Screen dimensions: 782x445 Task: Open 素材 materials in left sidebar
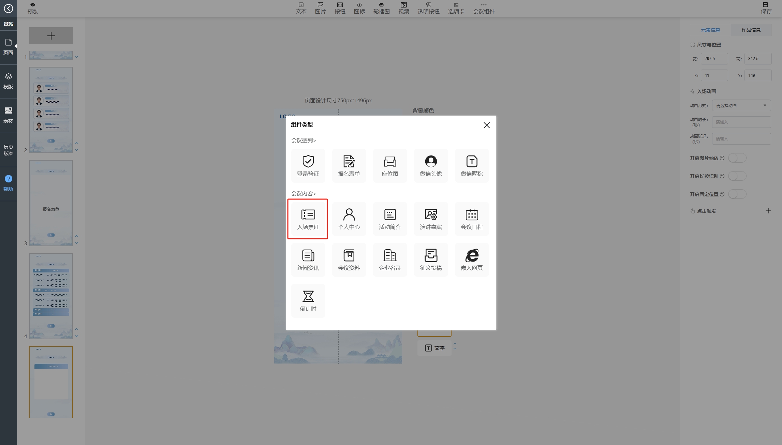coord(8,115)
